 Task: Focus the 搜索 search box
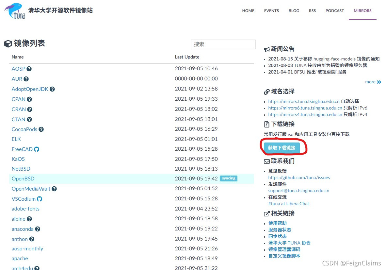click(223, 44)
